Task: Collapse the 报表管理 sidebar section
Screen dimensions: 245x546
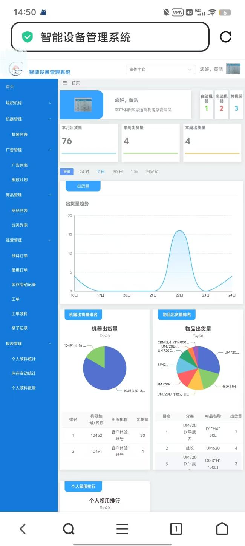Action: 29,343
